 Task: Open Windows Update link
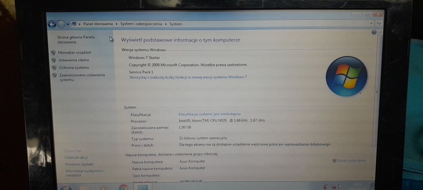(79, 164)
